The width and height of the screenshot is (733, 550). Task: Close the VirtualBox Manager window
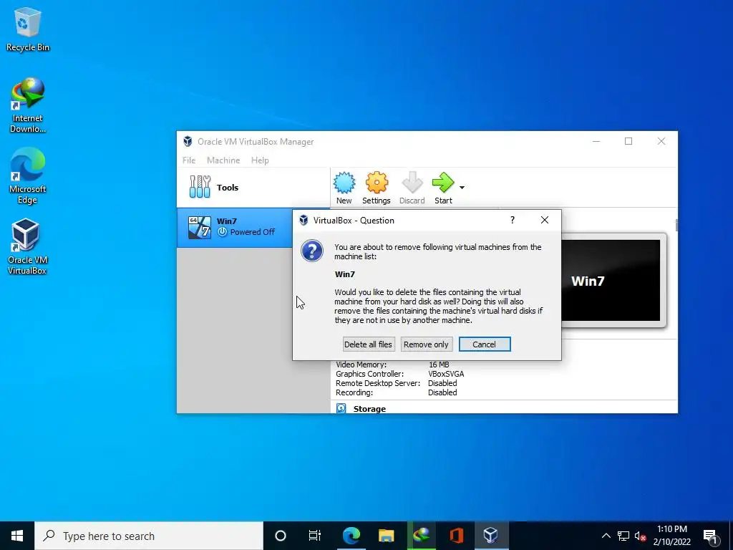pos(661,141)
